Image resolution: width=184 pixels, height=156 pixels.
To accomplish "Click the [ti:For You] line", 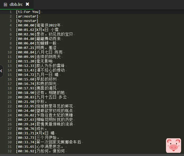I will [x=28, y=12].
